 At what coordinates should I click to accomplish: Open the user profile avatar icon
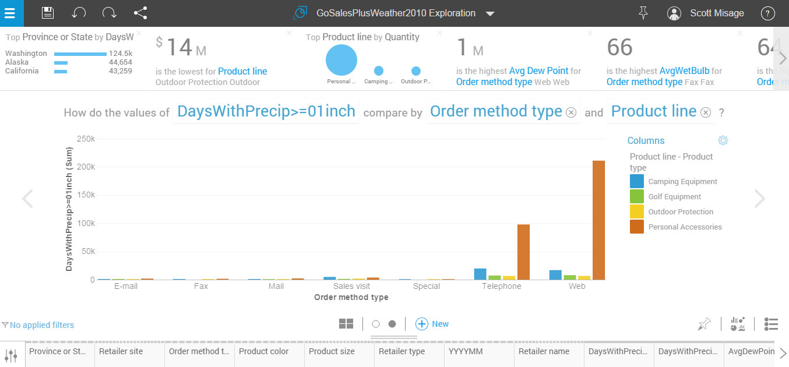674,13
